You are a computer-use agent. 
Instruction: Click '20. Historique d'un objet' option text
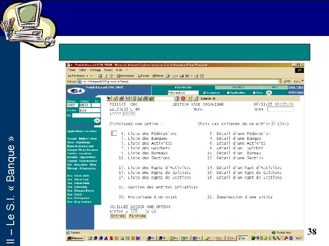[x=148, y=197]
